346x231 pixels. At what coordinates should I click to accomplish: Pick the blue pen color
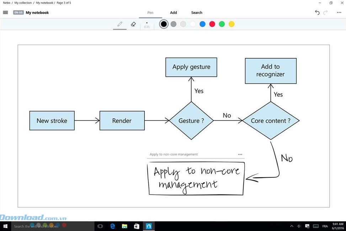click(202, 24)
